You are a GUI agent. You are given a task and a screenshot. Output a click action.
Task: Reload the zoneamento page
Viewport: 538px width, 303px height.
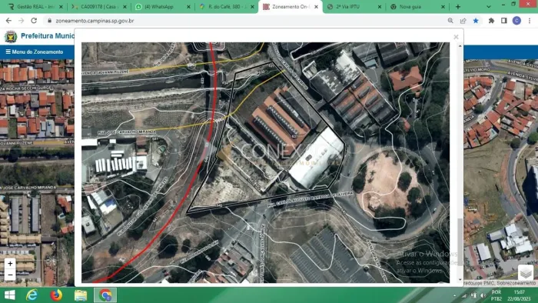click(34, 21)
